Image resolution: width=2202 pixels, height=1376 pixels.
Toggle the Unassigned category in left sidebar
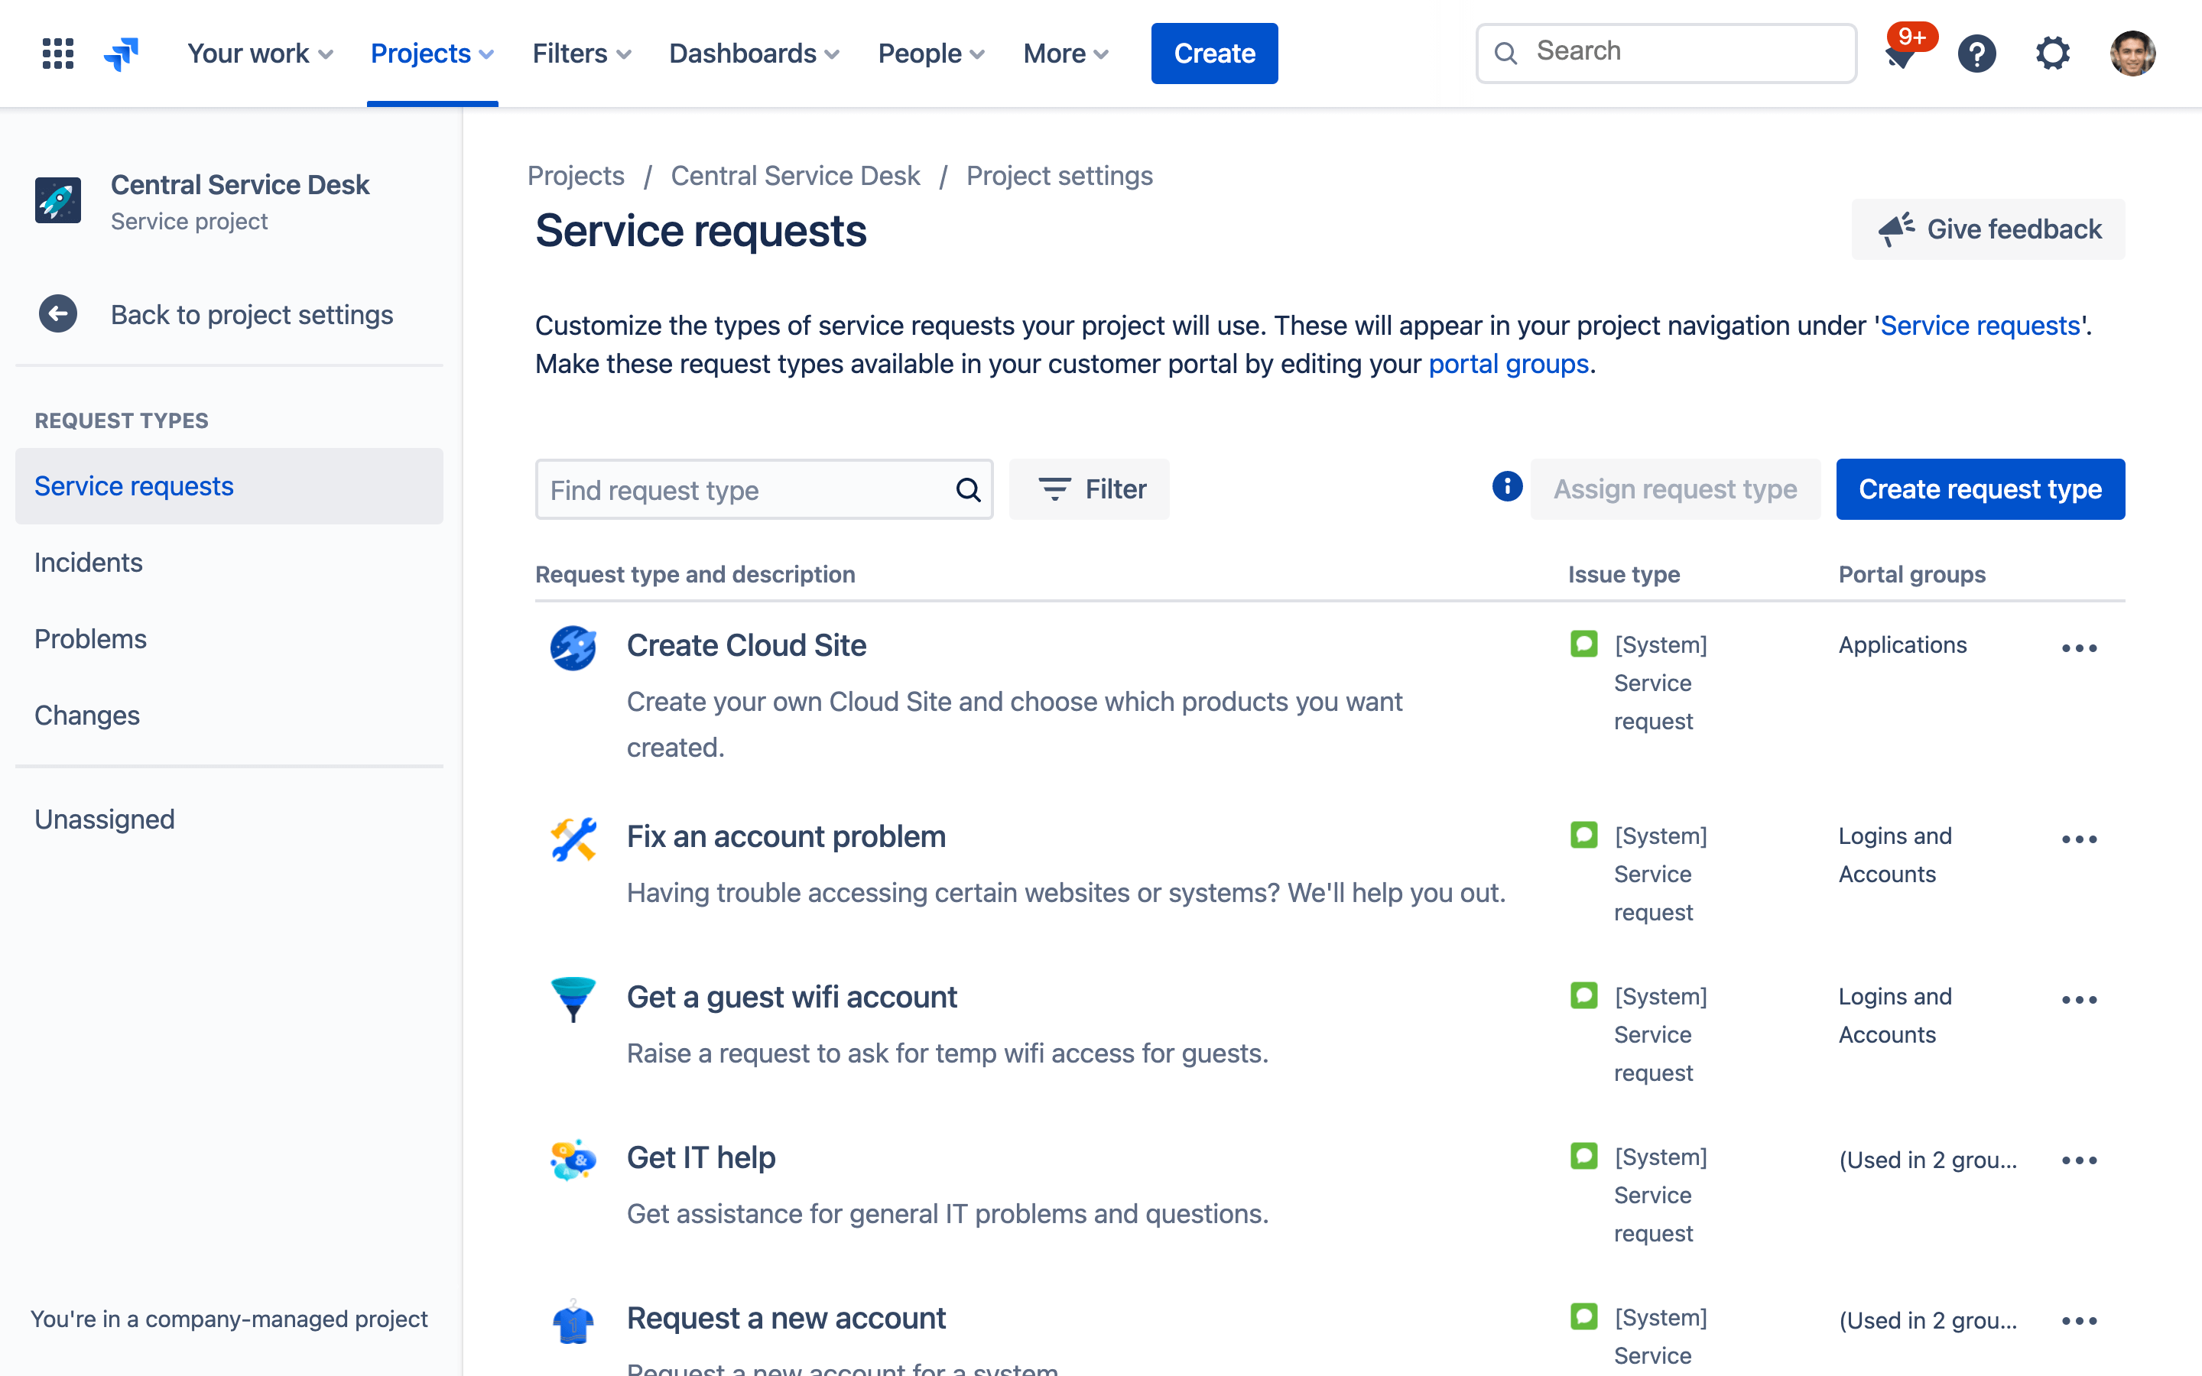click(103, 818)
